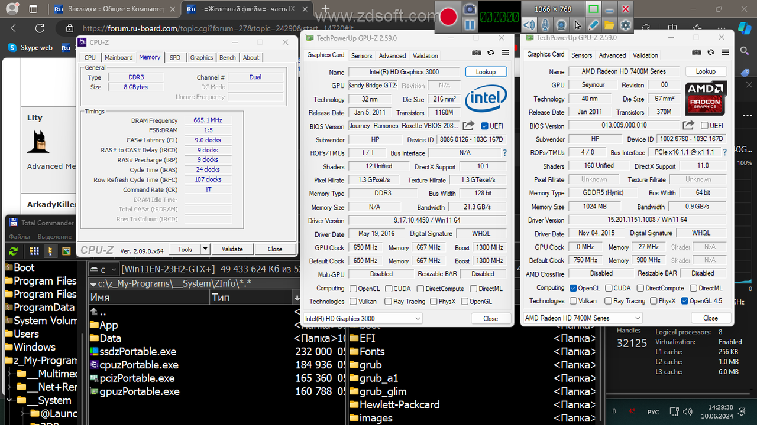Open AMD Radeon HD 7400M Series GPU dropdown

[x=583, y=318]
